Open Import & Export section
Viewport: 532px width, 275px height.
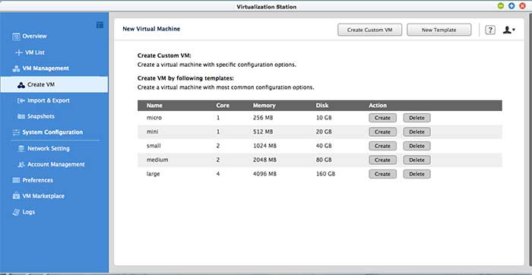click(49, 101)
